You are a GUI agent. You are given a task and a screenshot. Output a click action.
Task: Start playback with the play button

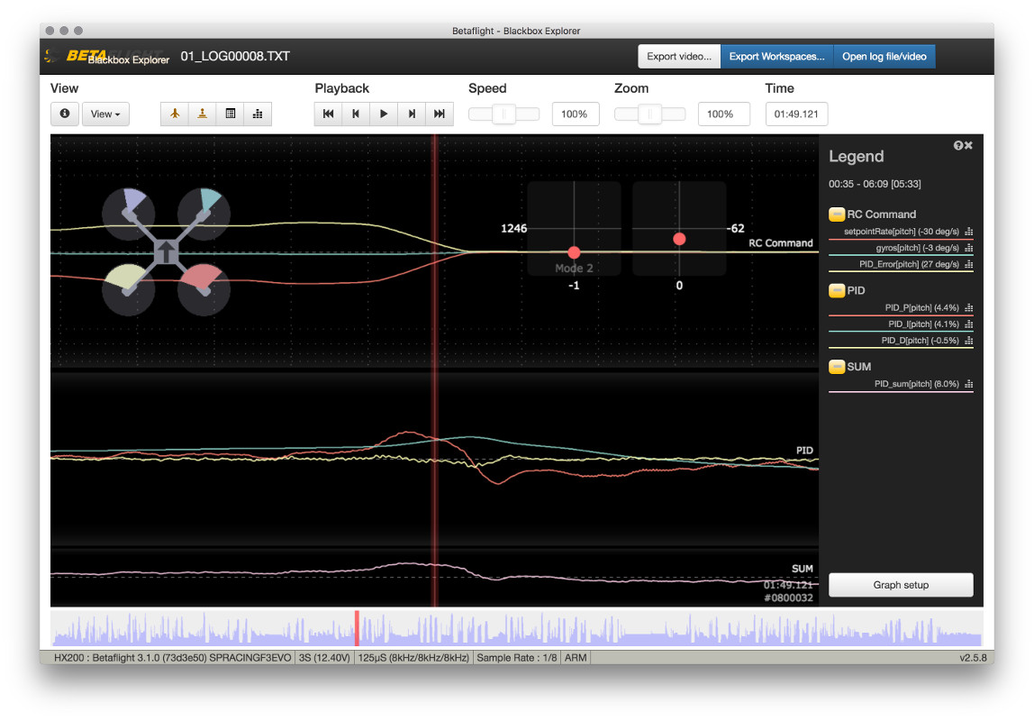pyautogui.click(x=384, y=114)
